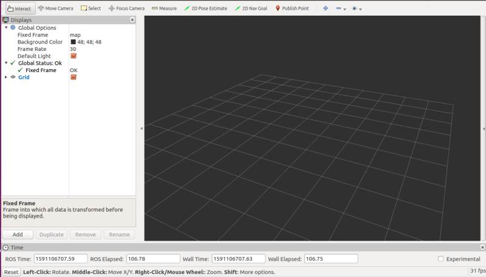This screenshot has width=486, height=277.
Task: Click the Grid display icon
Action: coord(13,77)
